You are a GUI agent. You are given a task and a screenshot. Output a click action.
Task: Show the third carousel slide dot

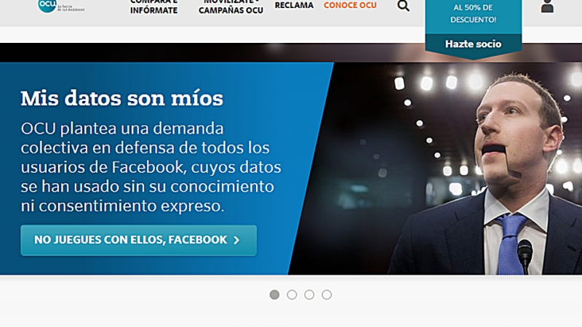309,295
